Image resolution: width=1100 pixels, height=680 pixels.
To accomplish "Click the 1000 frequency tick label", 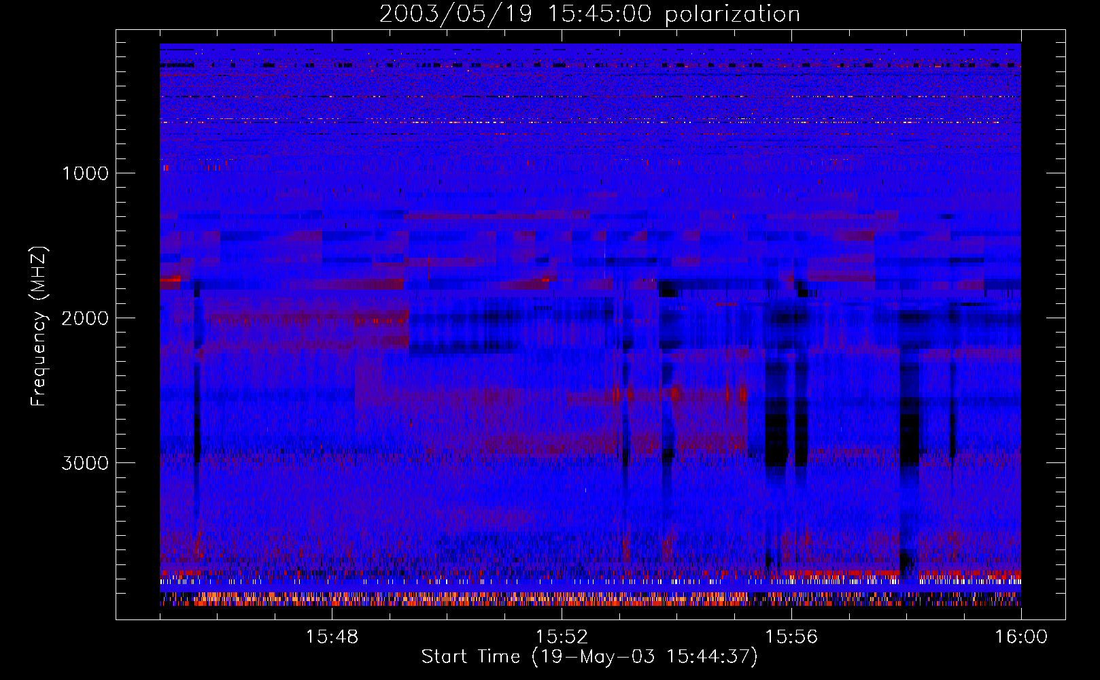I will [x=86, y=173].
